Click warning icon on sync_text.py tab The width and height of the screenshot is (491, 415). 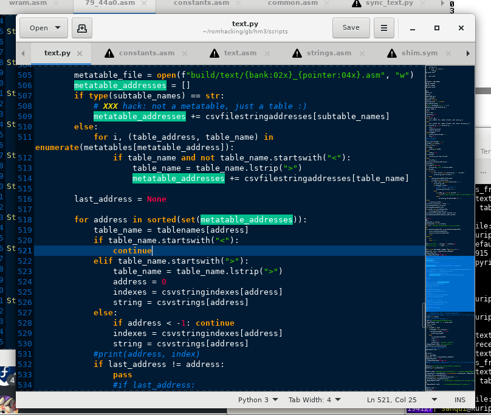pos(357,3)
